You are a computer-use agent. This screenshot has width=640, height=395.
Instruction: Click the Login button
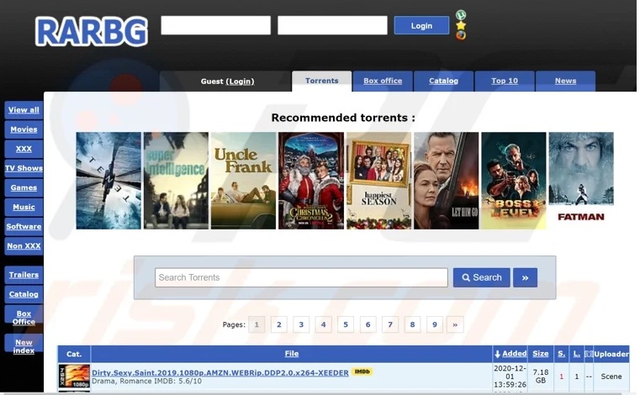tap(421, 26)
